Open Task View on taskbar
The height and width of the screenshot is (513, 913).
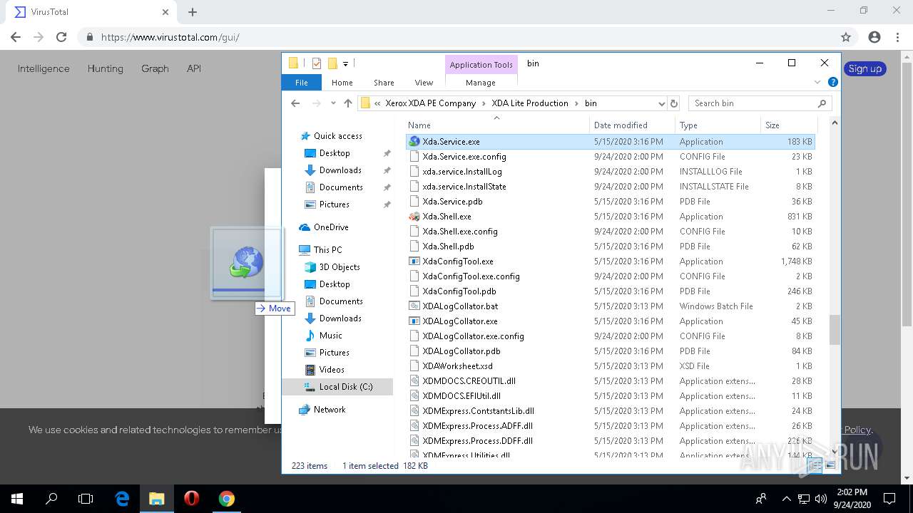pos(86,499)
